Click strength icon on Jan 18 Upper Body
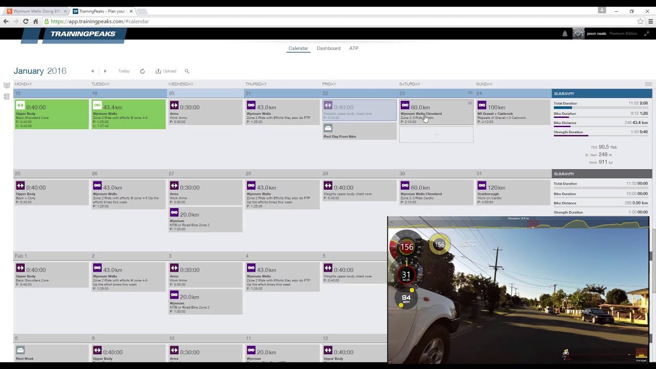 tap(20, 106)
